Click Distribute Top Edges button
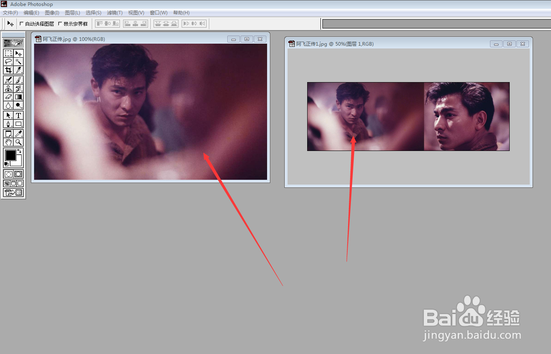 158,24
